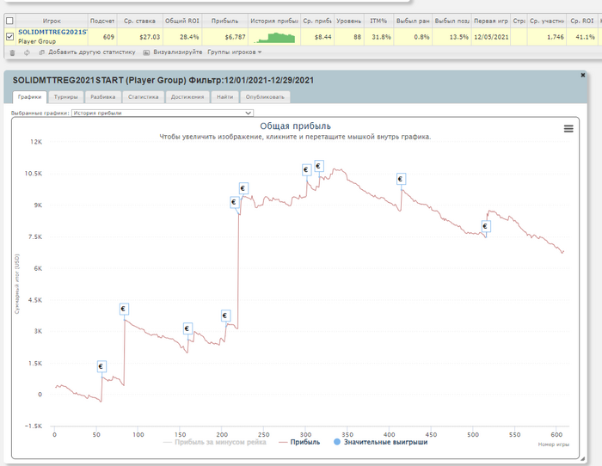Expand the Группы игроков dropdown
This screenshot has width=602, height=466.
(x=235, y=52)
